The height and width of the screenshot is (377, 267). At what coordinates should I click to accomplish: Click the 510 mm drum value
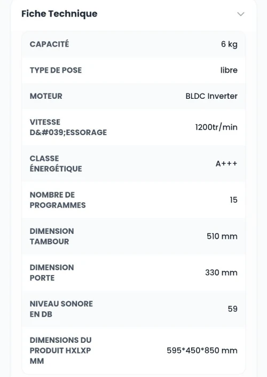[x=222, y=236]
